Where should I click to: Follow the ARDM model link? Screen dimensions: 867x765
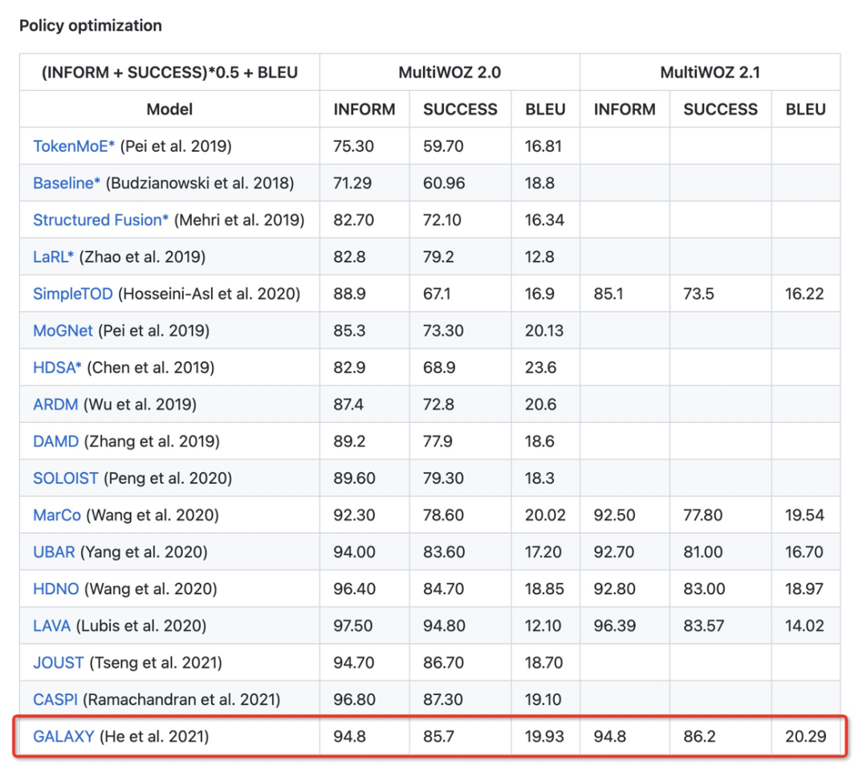(55, 405)
